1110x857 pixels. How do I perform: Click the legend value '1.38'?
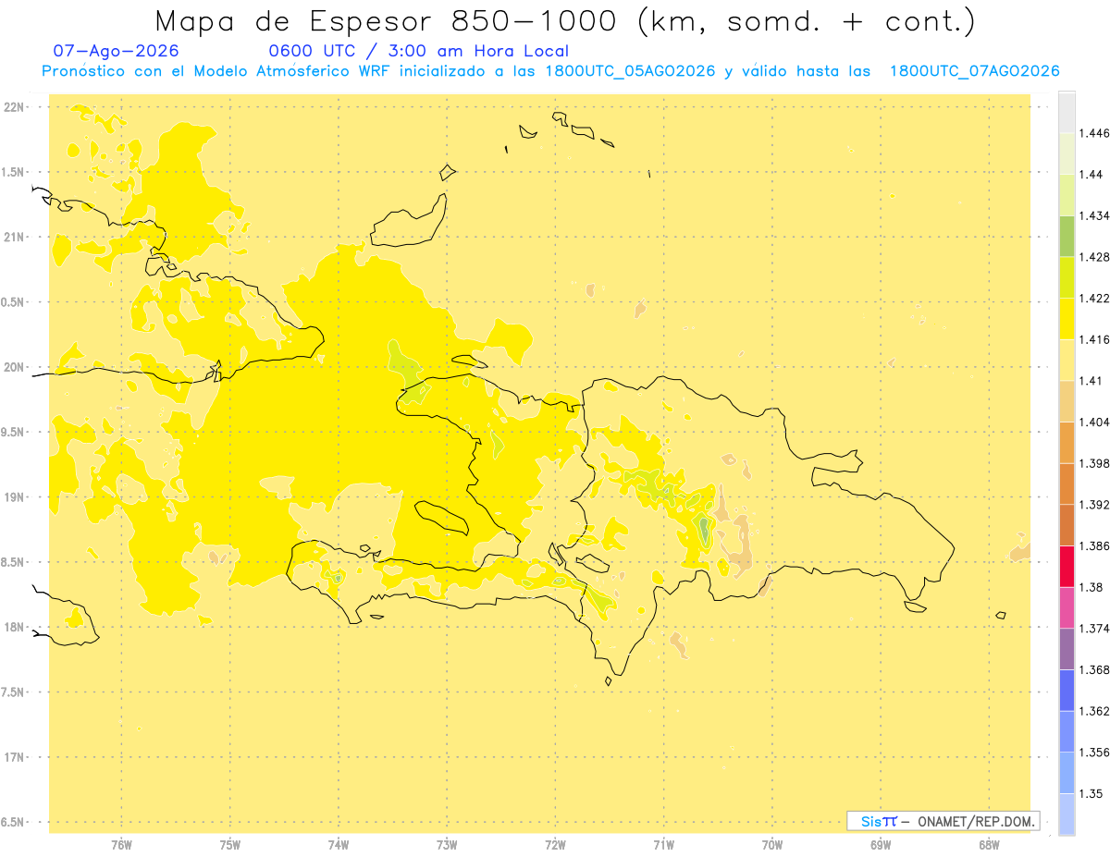click(1090, 587)
